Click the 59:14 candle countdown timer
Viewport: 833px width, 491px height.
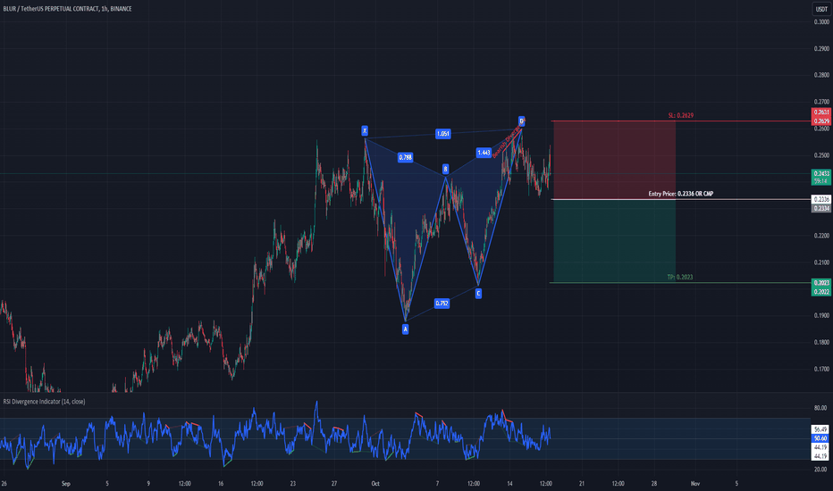coord(821,181)
